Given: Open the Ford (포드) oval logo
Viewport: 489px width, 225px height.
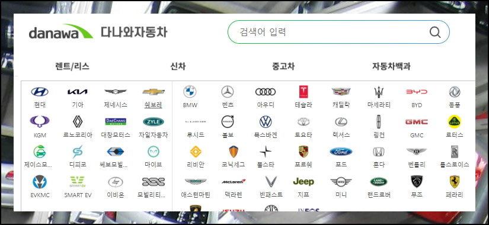Looking at the screenshot, I should coord(341,152).
